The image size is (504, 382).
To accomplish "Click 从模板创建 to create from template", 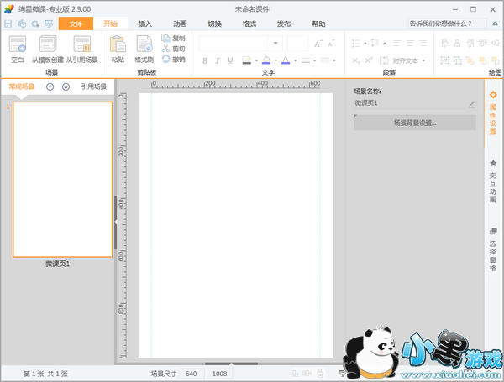I will (47, 49).
